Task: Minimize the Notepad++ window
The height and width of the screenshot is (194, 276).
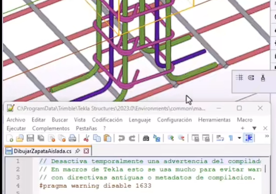Action: 218,108
